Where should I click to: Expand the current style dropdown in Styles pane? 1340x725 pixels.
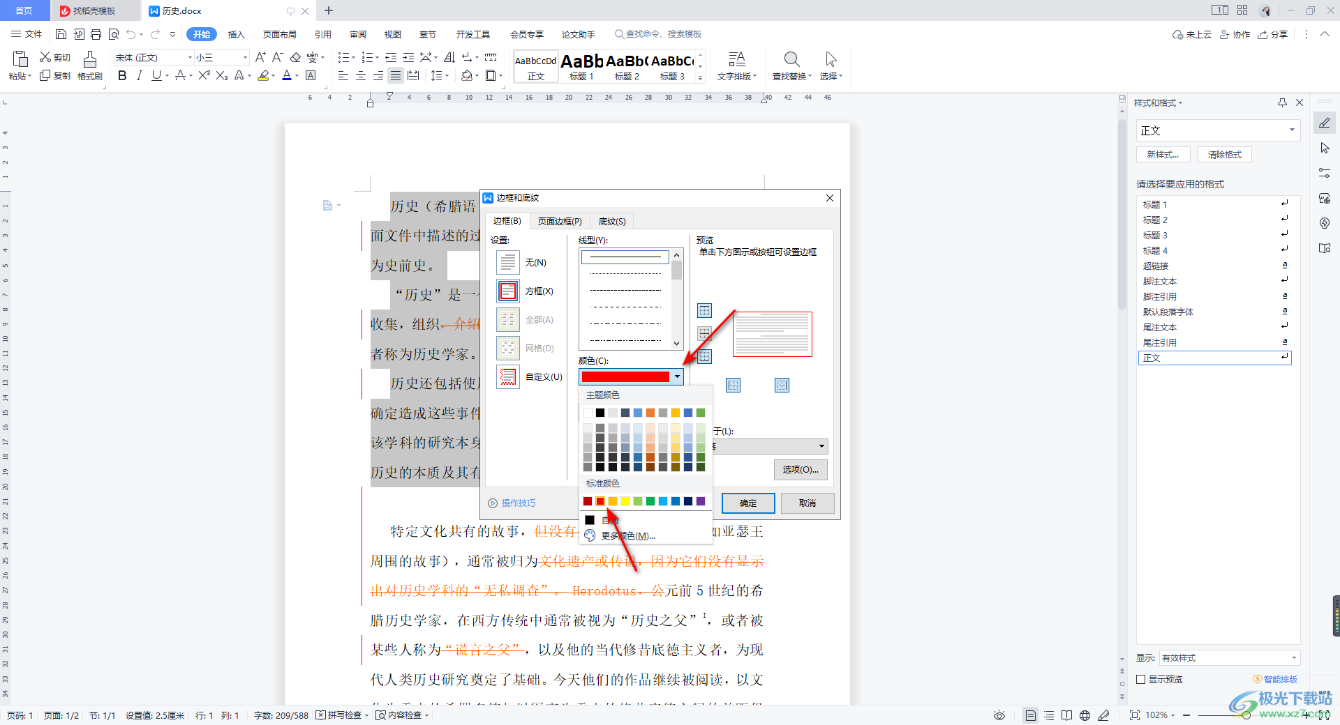click(1292, 130)
